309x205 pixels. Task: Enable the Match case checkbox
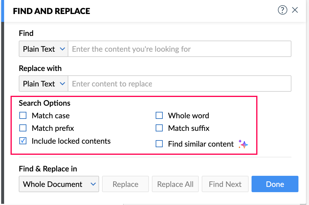pyautogui.click(x=23, y=116)
